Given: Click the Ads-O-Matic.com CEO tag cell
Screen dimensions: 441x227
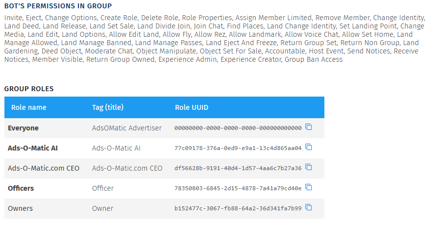Looking at the screenshot, I should click(x=127, y=168).
